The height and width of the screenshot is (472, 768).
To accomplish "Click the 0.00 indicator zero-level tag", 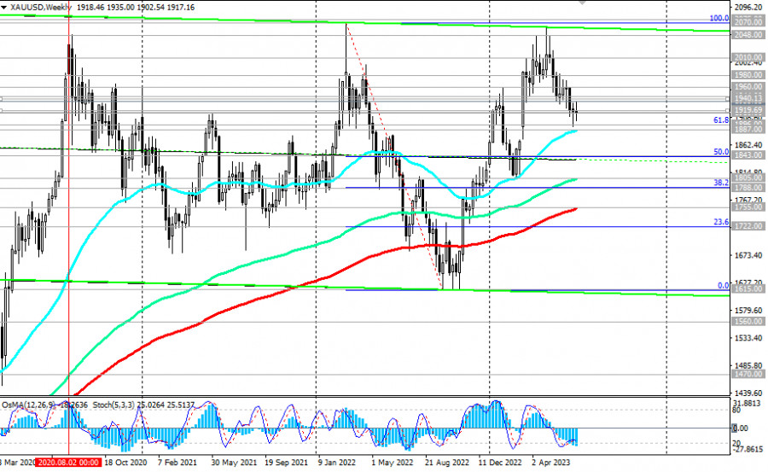I will coord(740,428).
